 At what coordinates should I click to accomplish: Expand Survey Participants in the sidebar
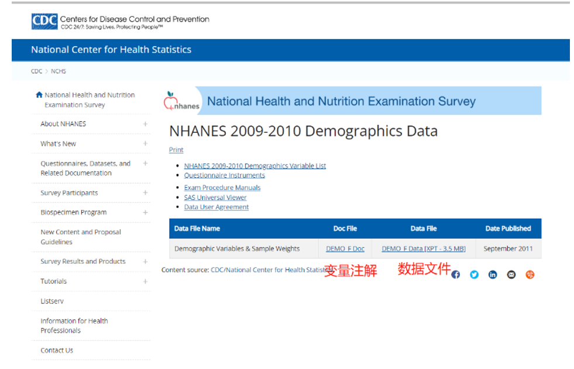point(145,192)
